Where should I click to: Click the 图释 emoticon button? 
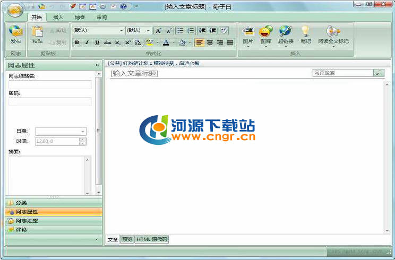pos(266,36)
